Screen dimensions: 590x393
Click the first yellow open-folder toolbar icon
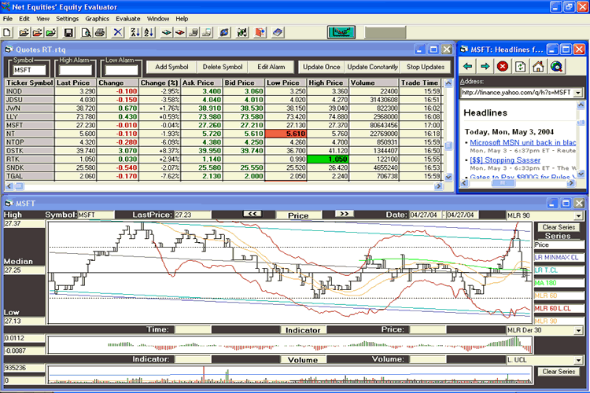(24, 33)
